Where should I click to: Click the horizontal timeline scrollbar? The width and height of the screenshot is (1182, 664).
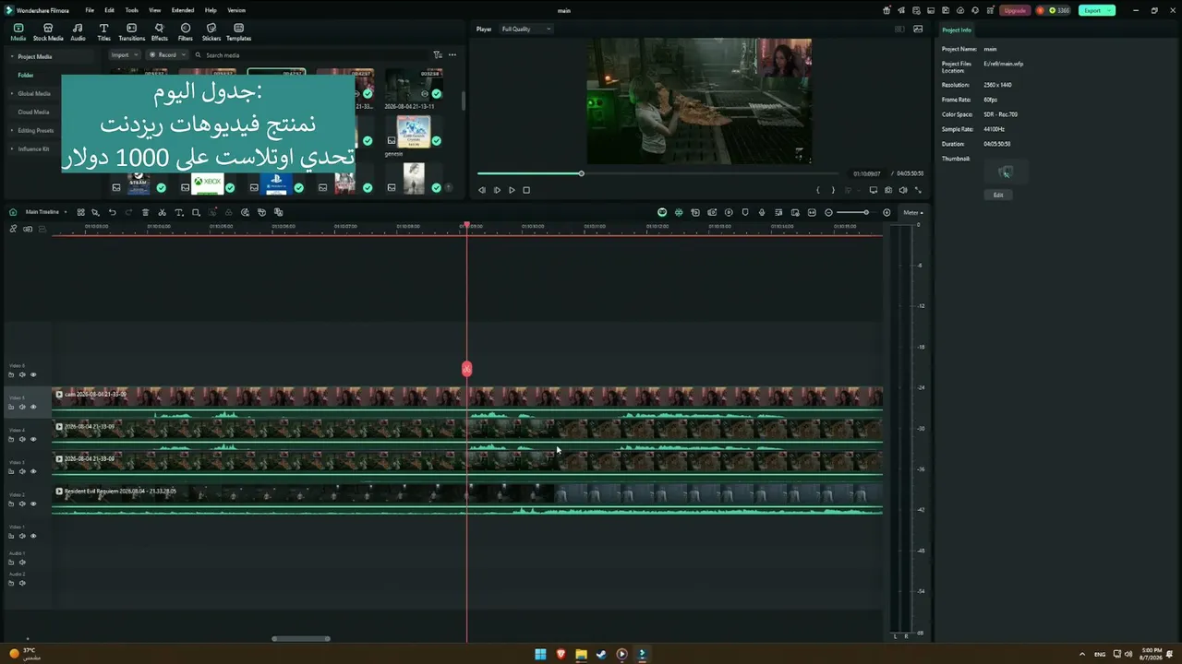tap(301, 638)
